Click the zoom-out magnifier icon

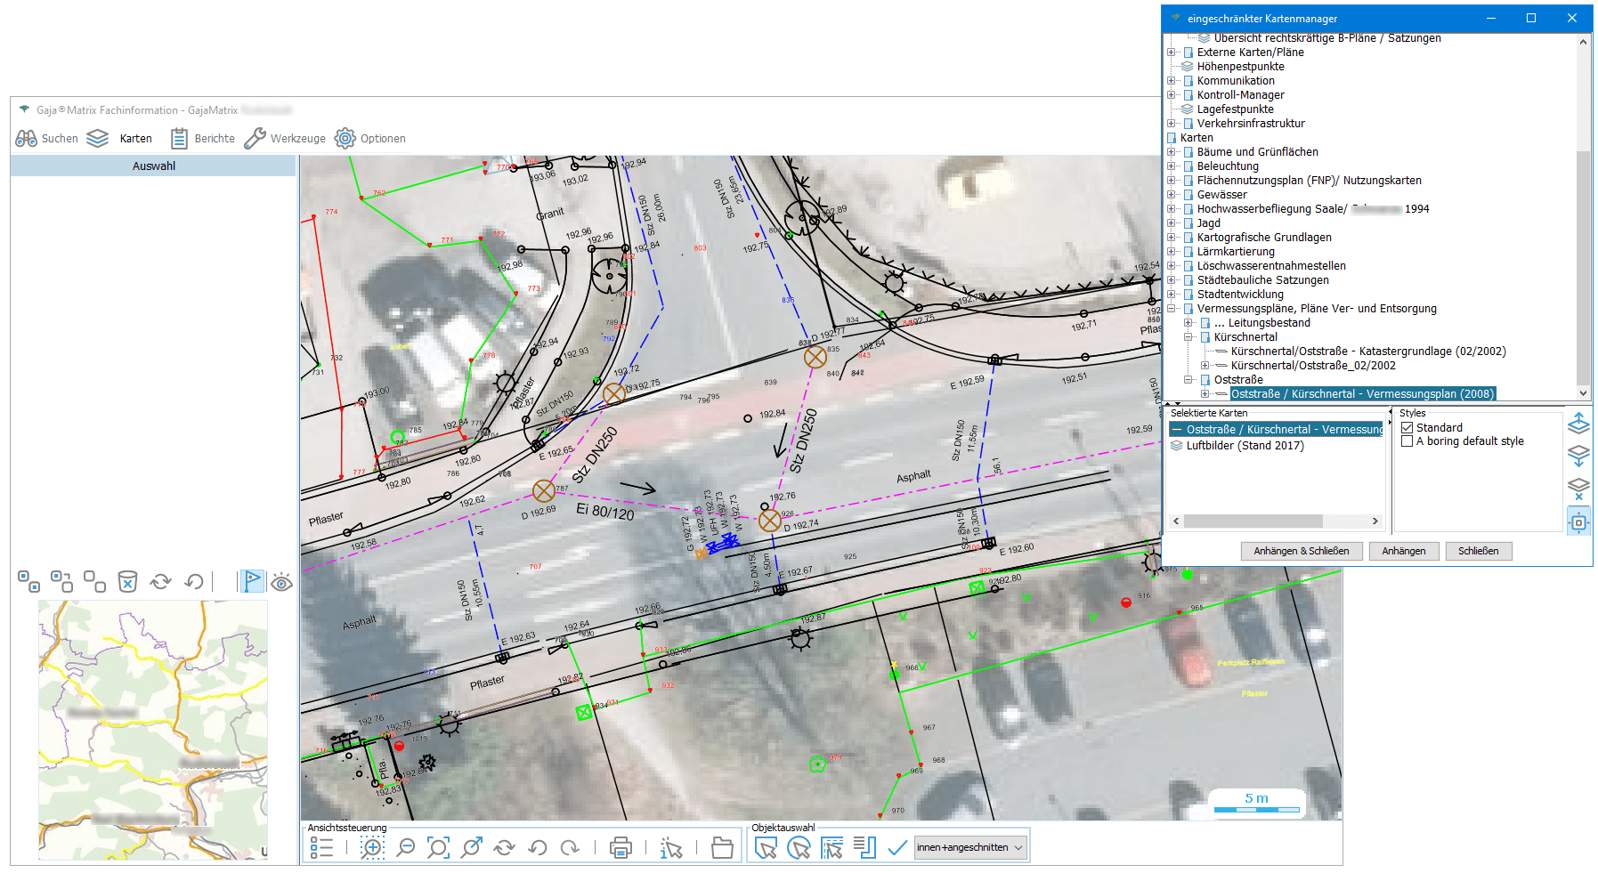406,848
